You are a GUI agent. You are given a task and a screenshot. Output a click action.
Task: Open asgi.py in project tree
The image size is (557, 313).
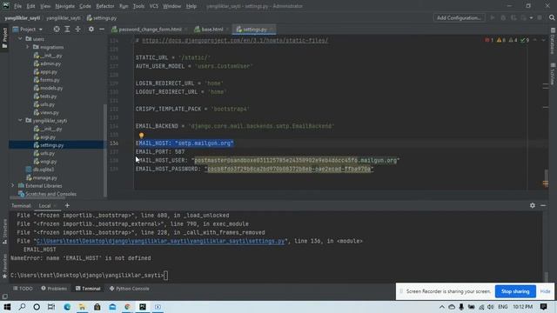[x=44, y=137]
